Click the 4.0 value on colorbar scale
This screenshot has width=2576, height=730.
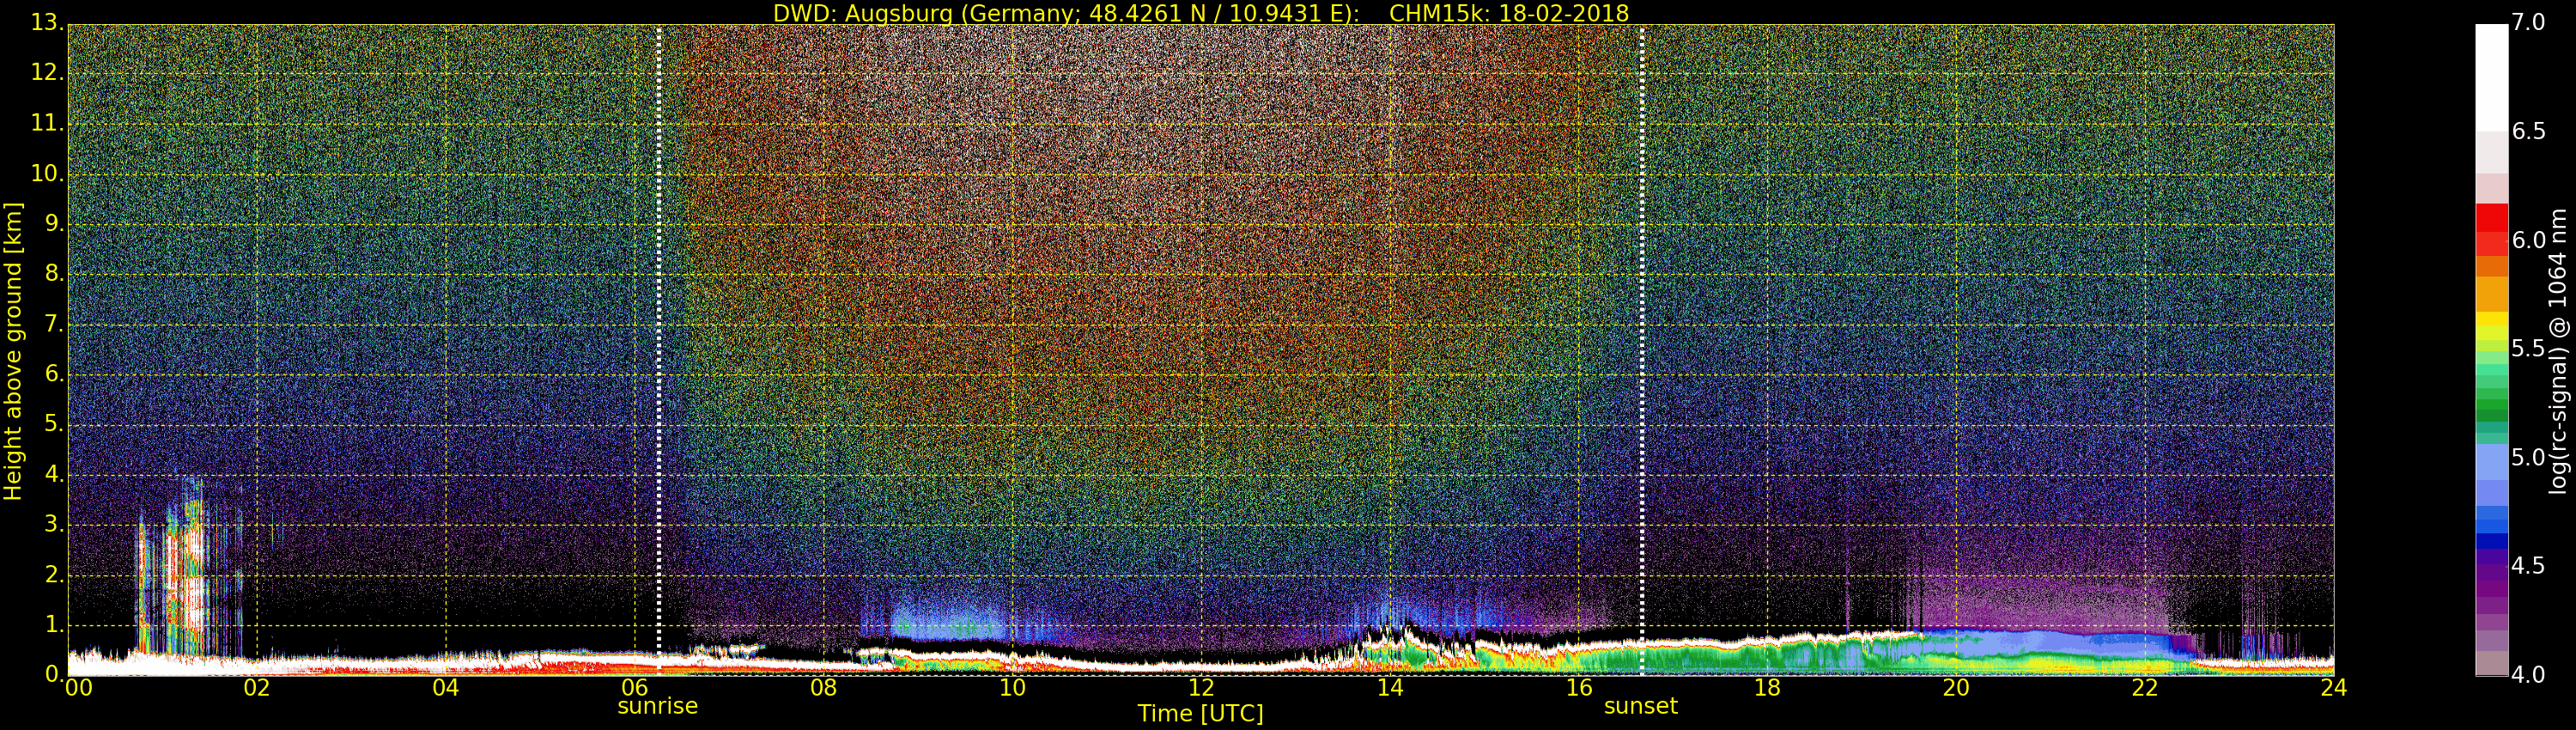(x=2528, y=676)
